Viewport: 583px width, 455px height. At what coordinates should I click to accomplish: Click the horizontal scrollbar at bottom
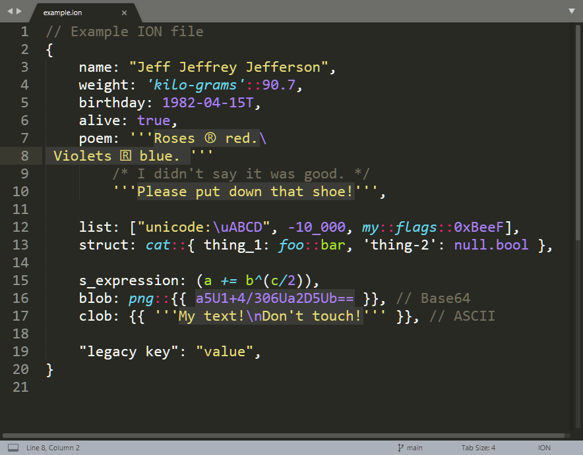click(x=284, y=435)
